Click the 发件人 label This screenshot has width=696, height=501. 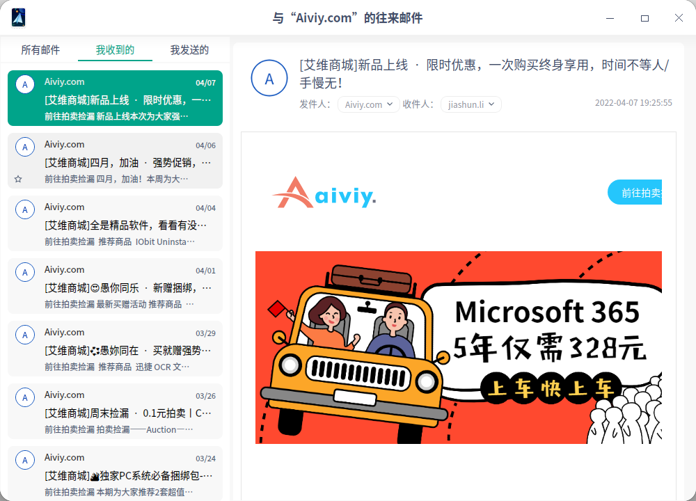[x=315, y=104]
